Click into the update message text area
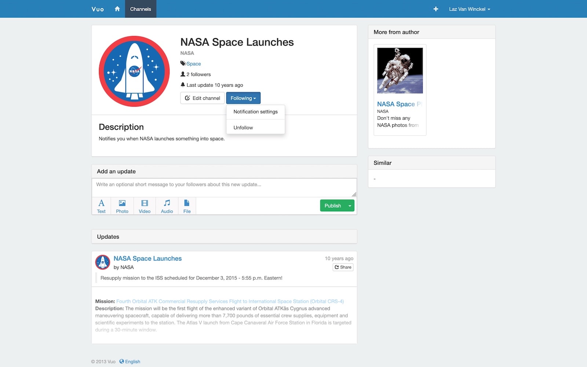This screenshot has width=587, height=367. point(224,188)
